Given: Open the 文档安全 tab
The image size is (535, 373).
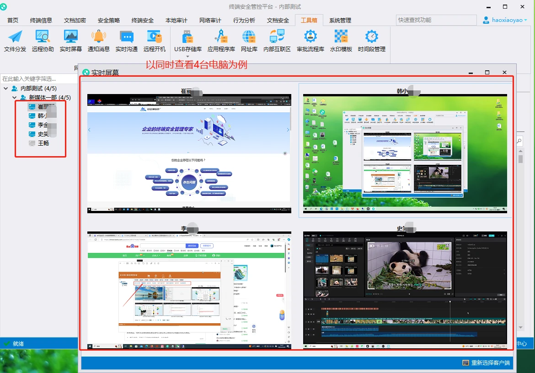Looking at the screenshot, I should (278, 21).
